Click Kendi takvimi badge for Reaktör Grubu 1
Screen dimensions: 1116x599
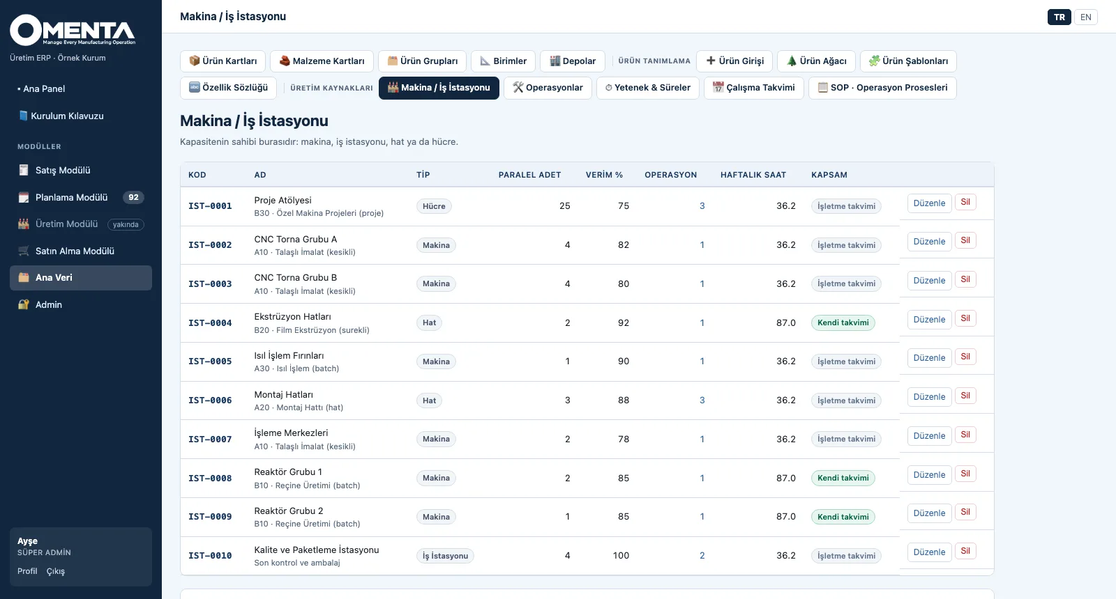tap(843, 478)
